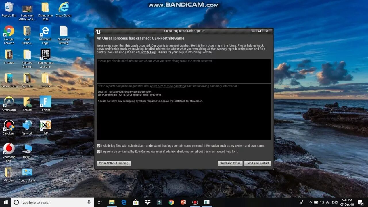Open the click here to view directory link

[x=168, y=86]
